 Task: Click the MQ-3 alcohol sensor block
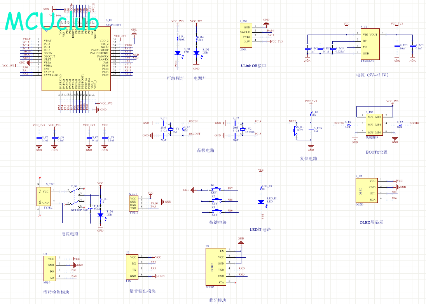click(50, 267)
